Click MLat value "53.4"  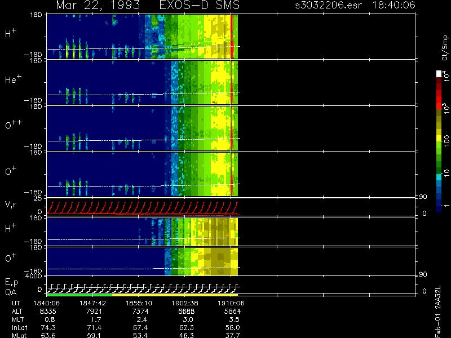140,335
